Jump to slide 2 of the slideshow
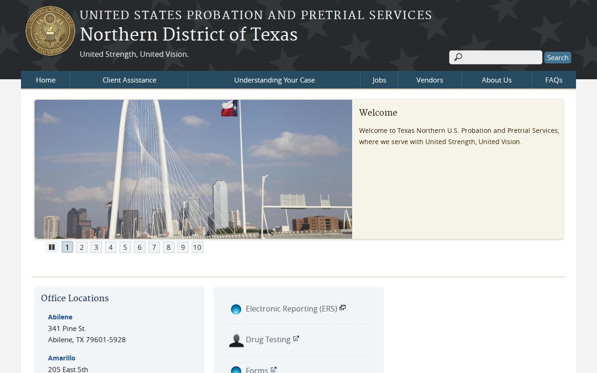The height and width of the screenshot is (373, 597). pos(82,247)
